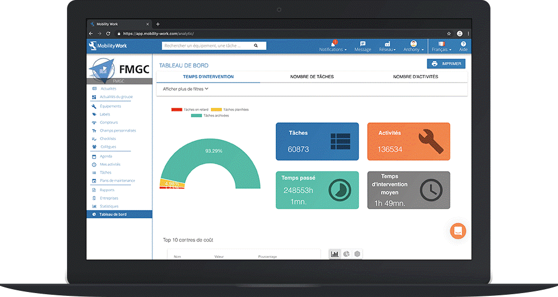Open the Aide help icon

coord(463,46)
